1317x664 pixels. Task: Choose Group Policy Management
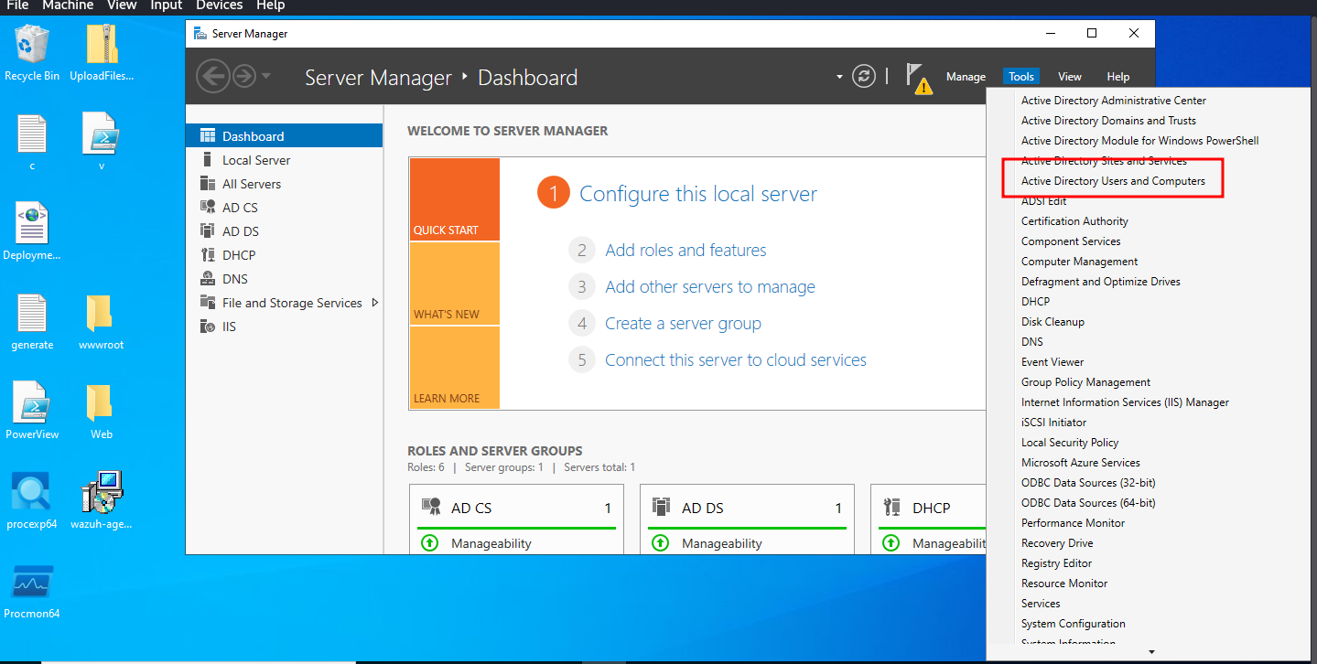[1085, 382]
